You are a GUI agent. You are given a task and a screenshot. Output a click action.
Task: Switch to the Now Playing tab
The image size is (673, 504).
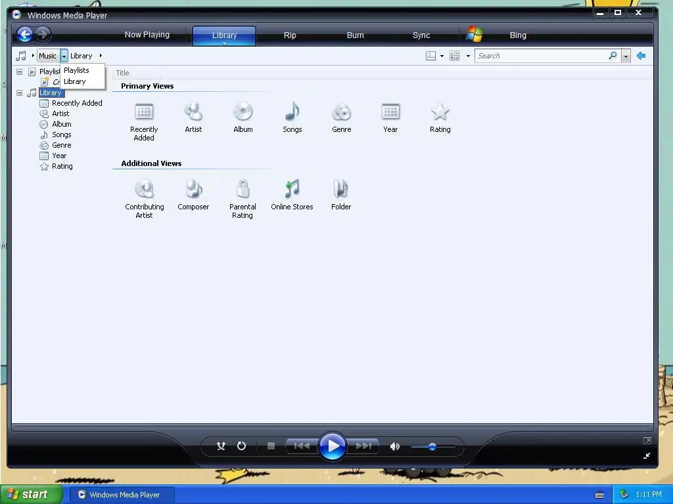[147, 35]
